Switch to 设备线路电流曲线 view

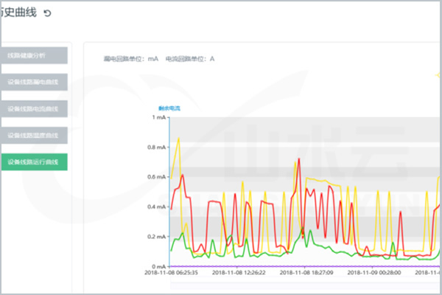pos(34,108)
